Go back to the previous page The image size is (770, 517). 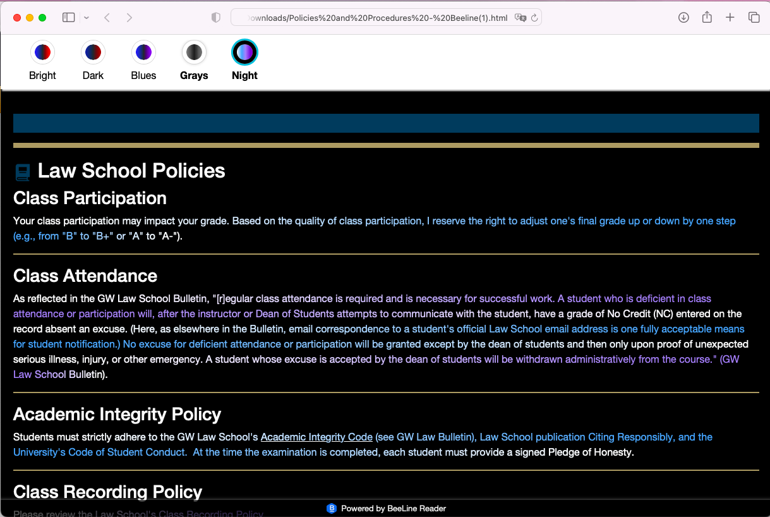pos(107,18)
